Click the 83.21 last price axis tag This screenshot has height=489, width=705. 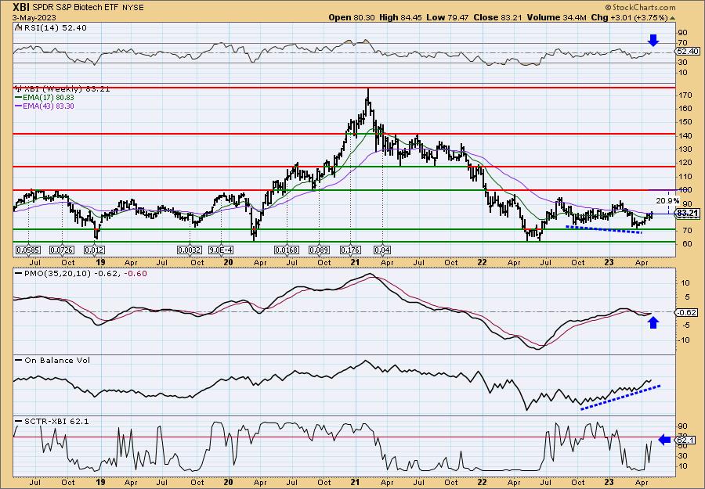point(688,214)
